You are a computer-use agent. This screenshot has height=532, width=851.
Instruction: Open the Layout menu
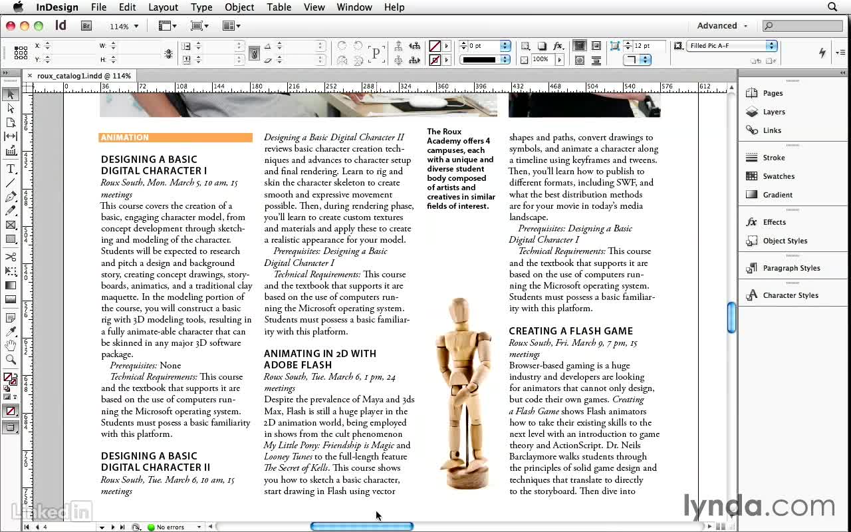(163, 7)
